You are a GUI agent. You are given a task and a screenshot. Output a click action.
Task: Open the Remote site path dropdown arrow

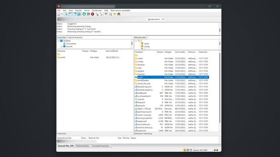(220, 38)
